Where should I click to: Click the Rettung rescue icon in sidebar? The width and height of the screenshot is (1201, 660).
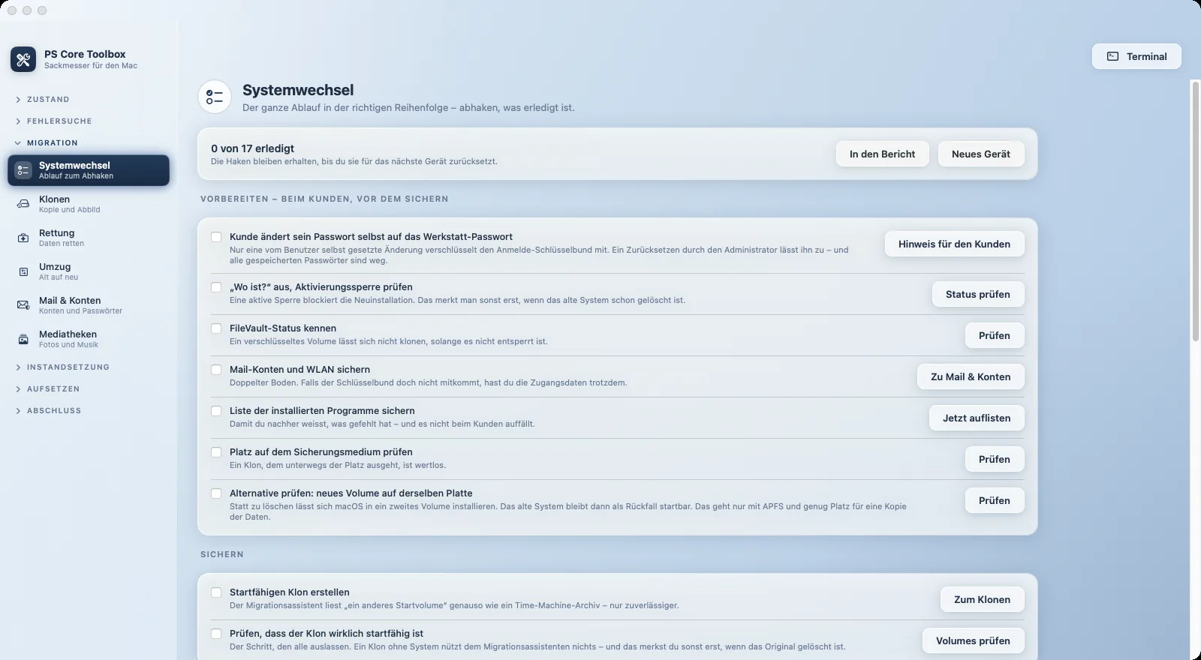23,238
